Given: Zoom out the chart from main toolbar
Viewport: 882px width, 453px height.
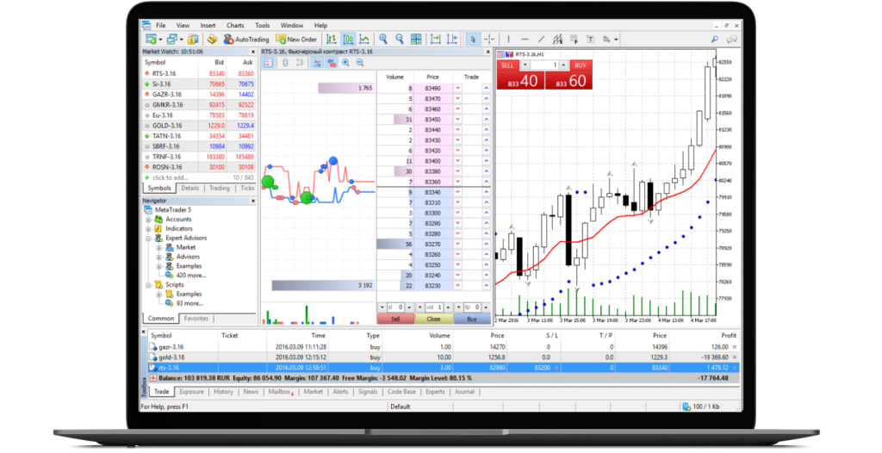Looking at the screenshot, I should 400,39.
